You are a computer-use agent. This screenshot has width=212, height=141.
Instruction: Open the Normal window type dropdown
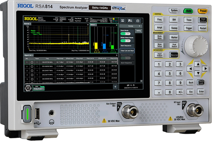27,24
